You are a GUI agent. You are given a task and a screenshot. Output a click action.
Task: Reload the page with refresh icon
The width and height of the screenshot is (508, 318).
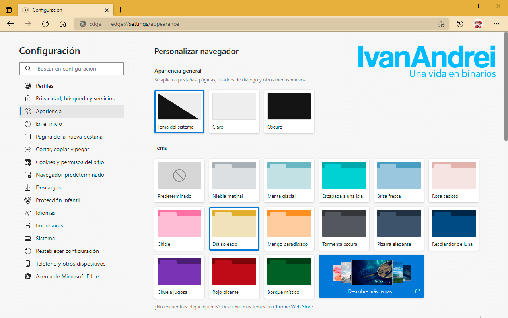point(45,24)
